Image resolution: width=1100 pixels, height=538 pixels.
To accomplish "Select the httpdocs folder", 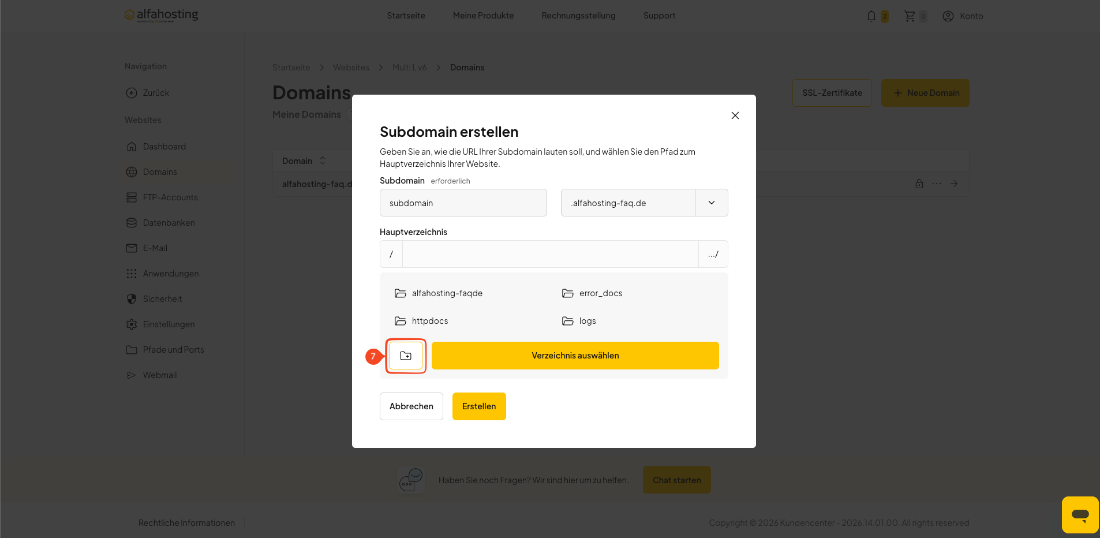I will (421, 321).
